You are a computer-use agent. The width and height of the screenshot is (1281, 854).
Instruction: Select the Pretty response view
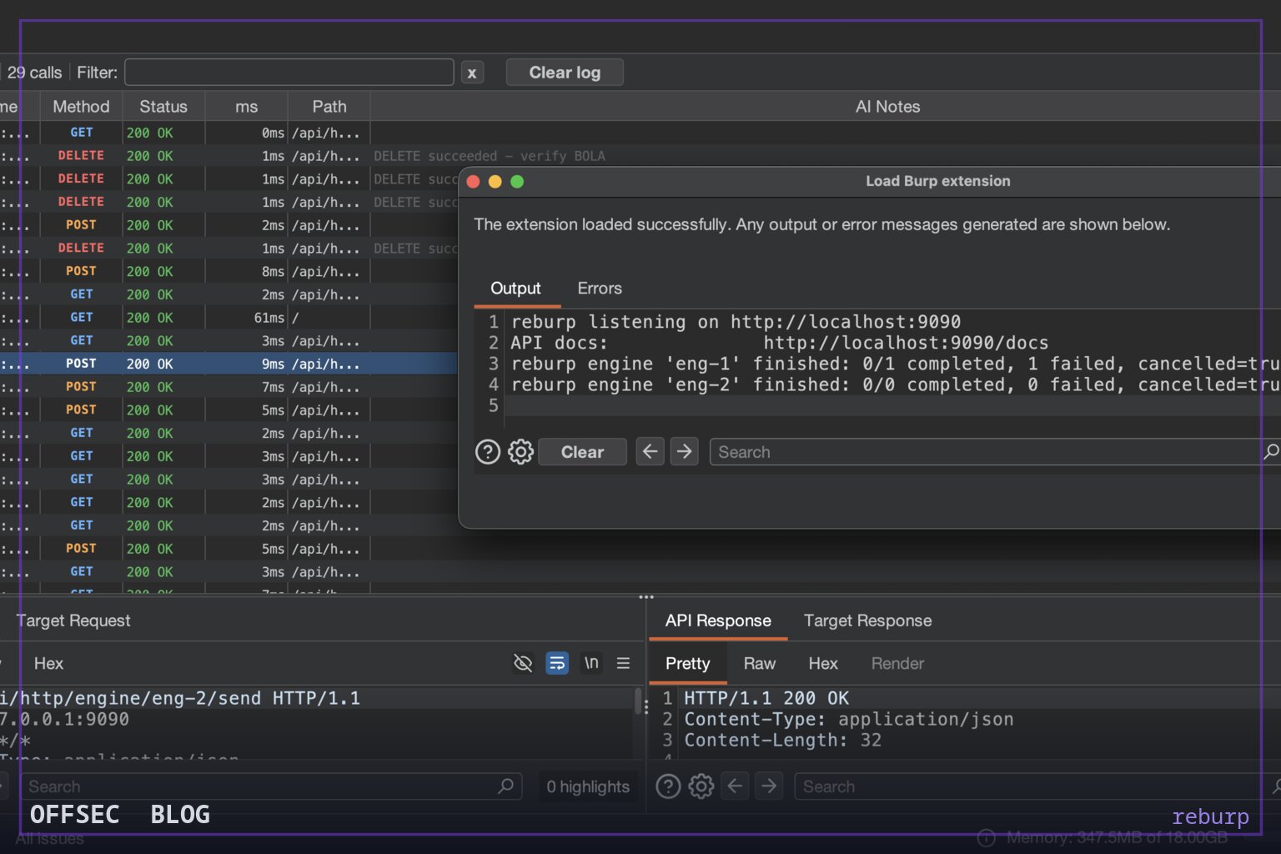(x=688, y=664)
